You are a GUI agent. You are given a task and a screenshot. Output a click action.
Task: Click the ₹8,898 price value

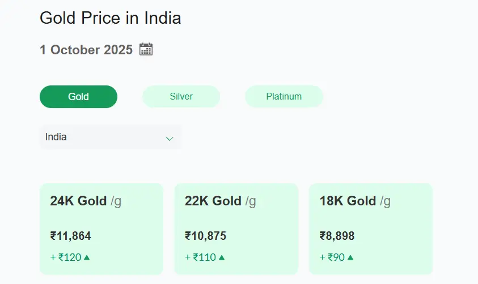tap(337, 236)
